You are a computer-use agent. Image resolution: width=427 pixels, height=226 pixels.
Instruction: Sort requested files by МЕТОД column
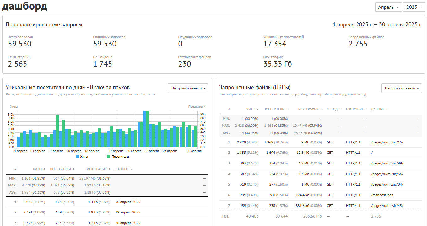334,109
